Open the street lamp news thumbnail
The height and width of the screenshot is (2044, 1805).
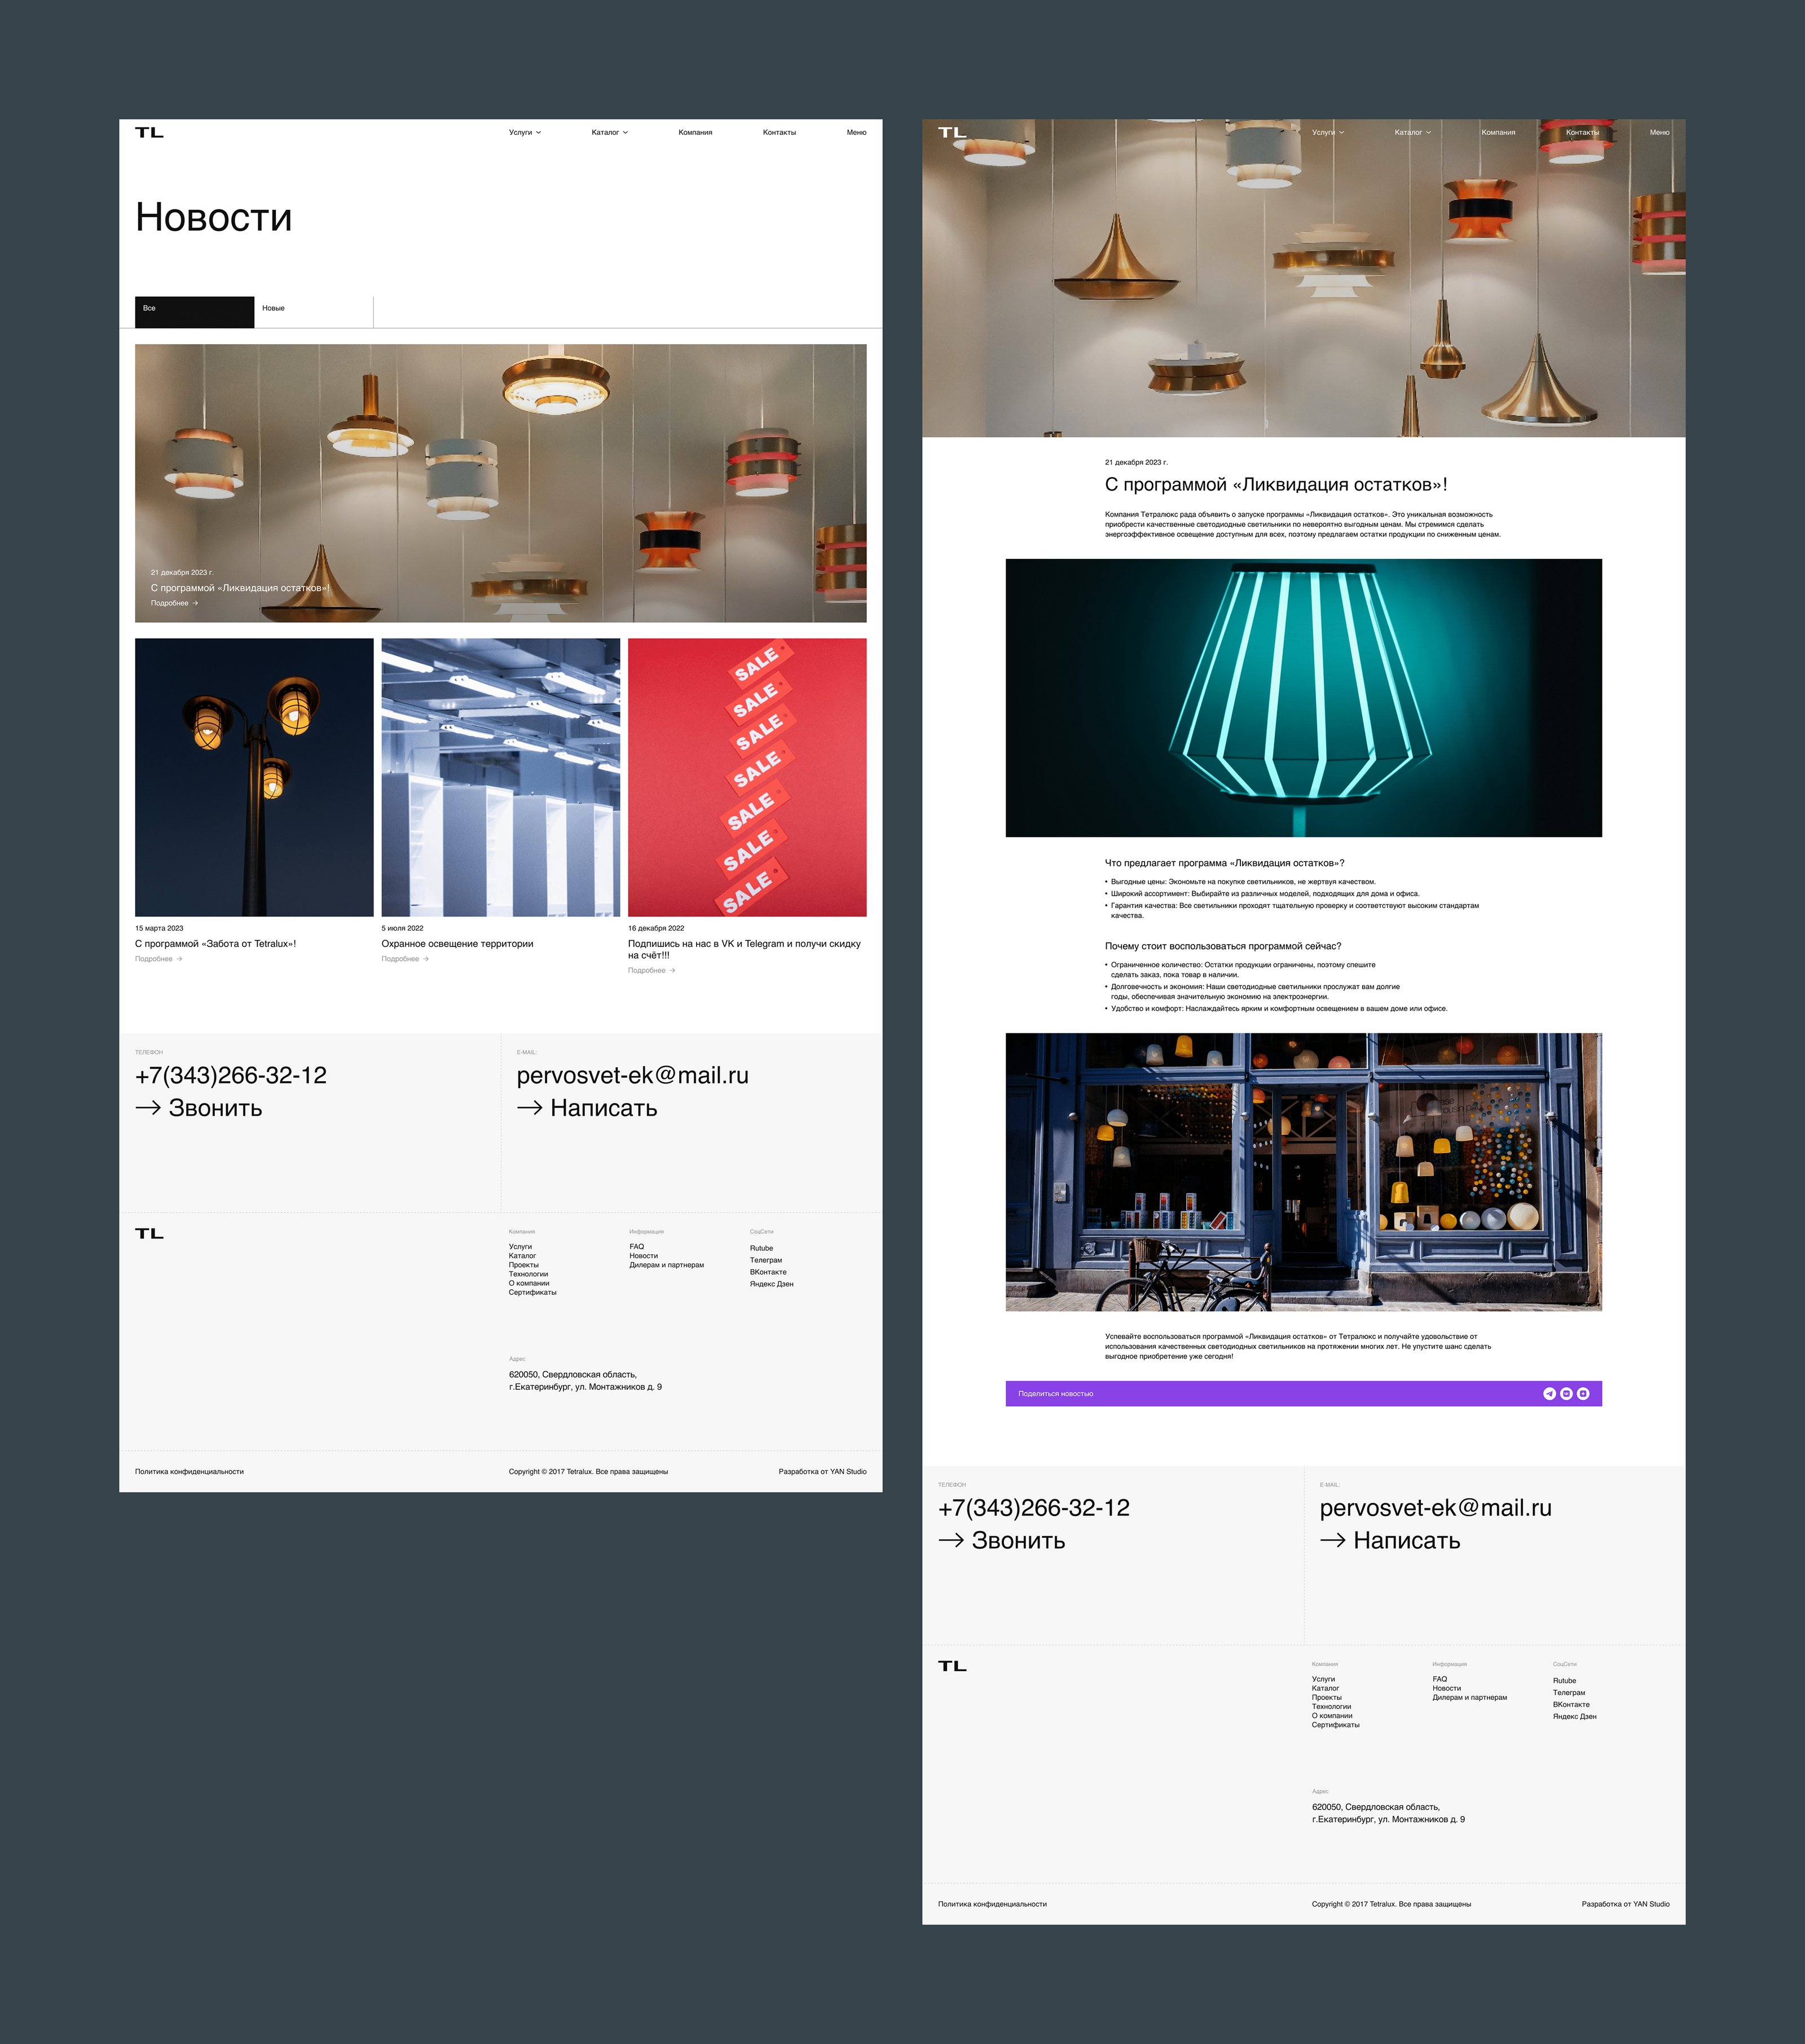click(254, 777)
